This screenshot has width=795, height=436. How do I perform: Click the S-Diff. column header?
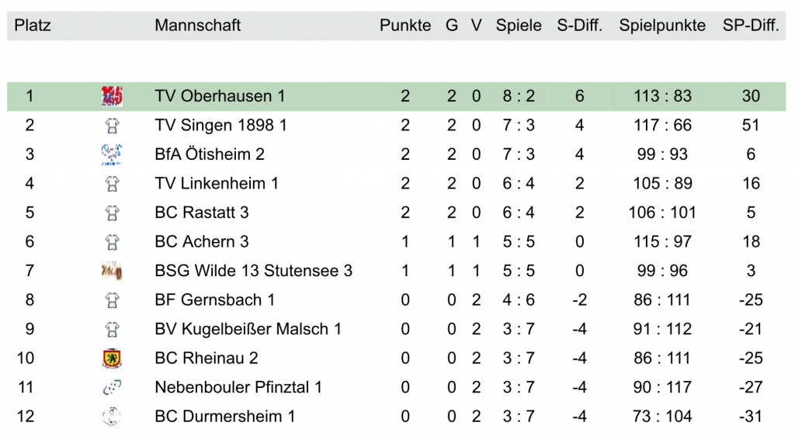coord(580,26)
